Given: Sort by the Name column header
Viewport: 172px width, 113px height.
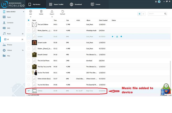Looking at the screenshot, I should 34,20.
